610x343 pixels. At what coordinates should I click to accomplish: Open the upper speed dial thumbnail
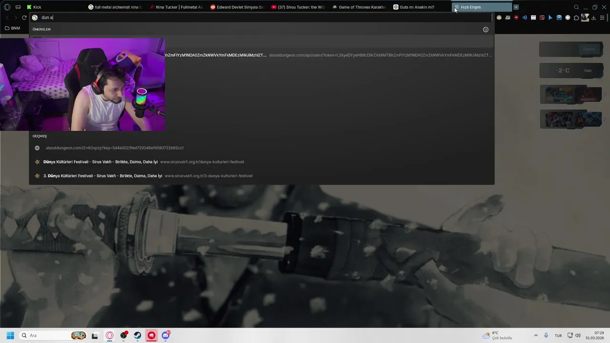click(571, 94)
